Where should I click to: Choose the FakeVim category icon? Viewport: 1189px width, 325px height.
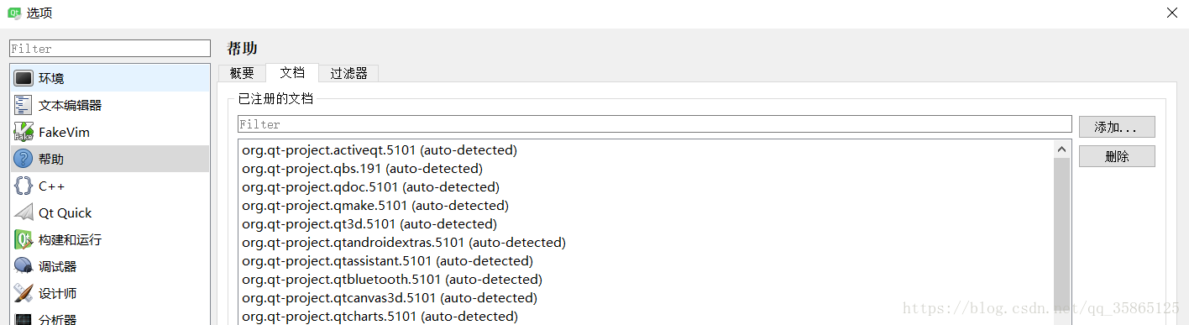click(x=24, y=132)
